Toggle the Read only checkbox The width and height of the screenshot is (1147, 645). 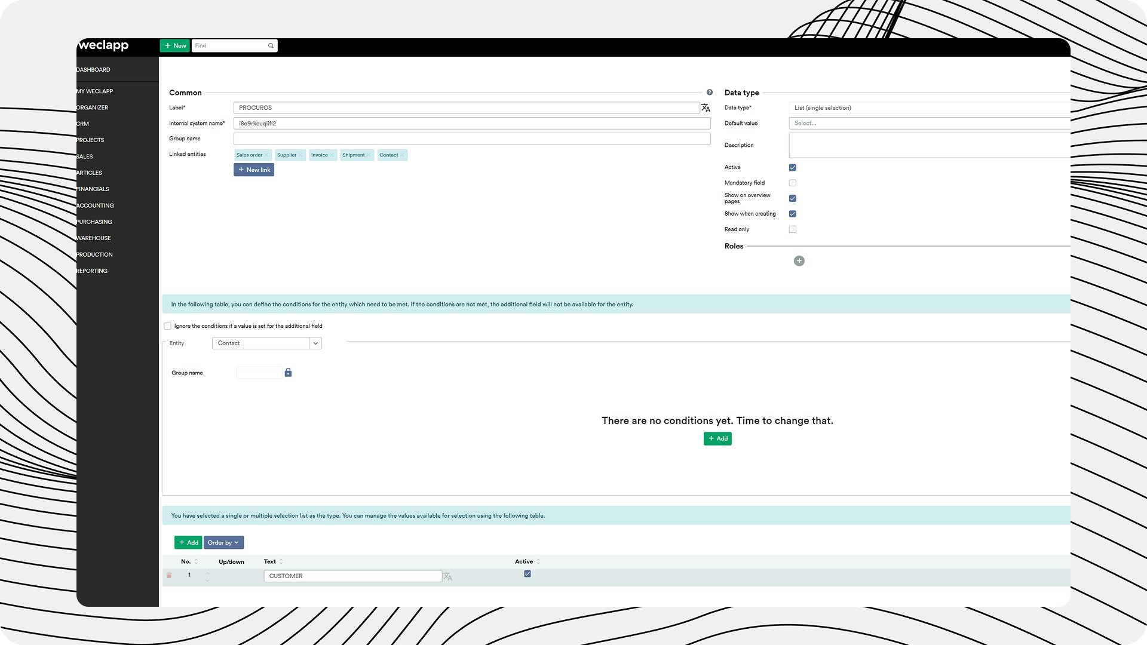tap(792, 229)
